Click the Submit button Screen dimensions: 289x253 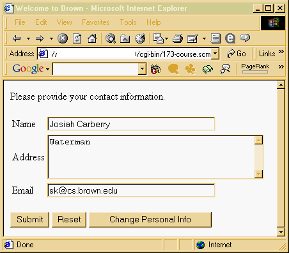pos(29,220)
